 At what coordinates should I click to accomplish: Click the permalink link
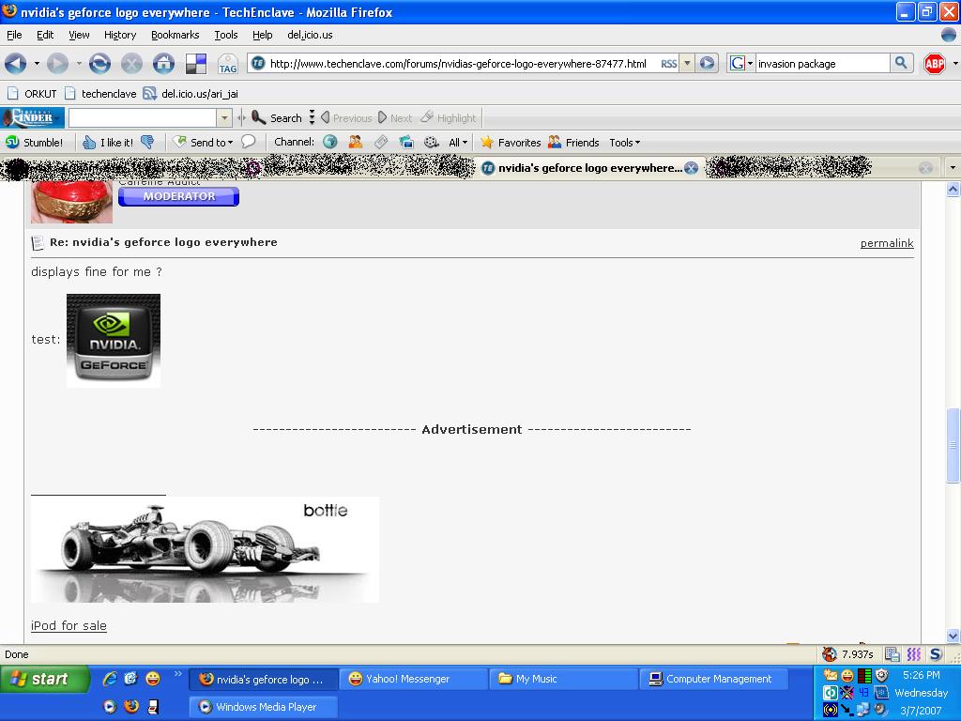pos(887,243)
